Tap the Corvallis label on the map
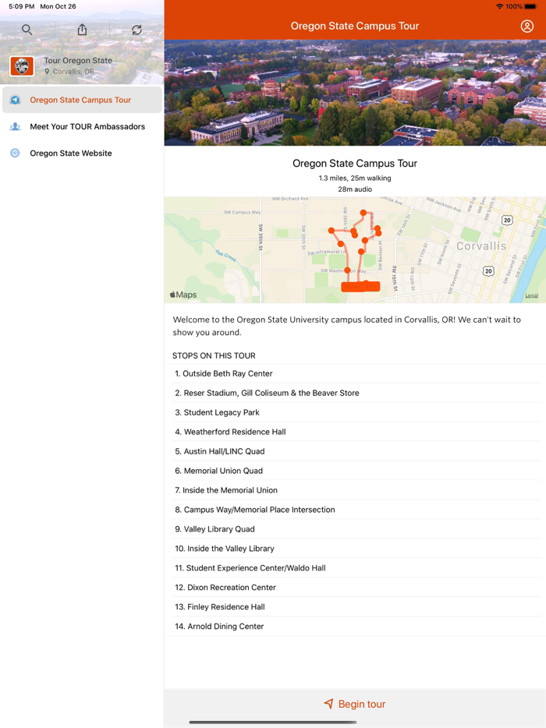The height and width of the screenshot is (728, 546). coord(481,246)
